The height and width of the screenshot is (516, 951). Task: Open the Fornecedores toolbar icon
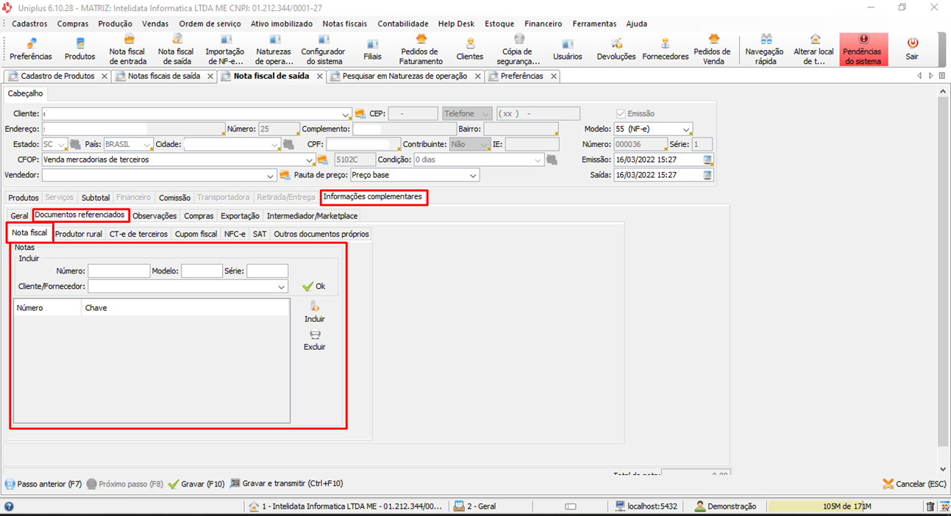[x=665, y=49]
